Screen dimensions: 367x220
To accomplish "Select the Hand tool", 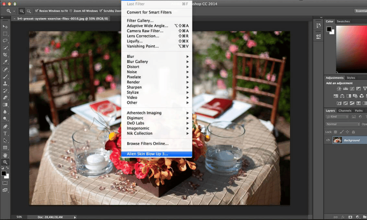I will 5,155.
